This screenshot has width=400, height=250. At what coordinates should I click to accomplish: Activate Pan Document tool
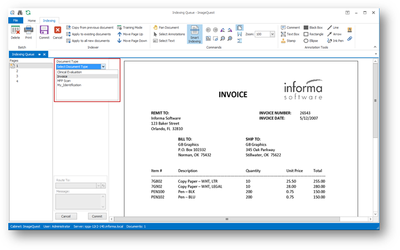coord(166,28)
